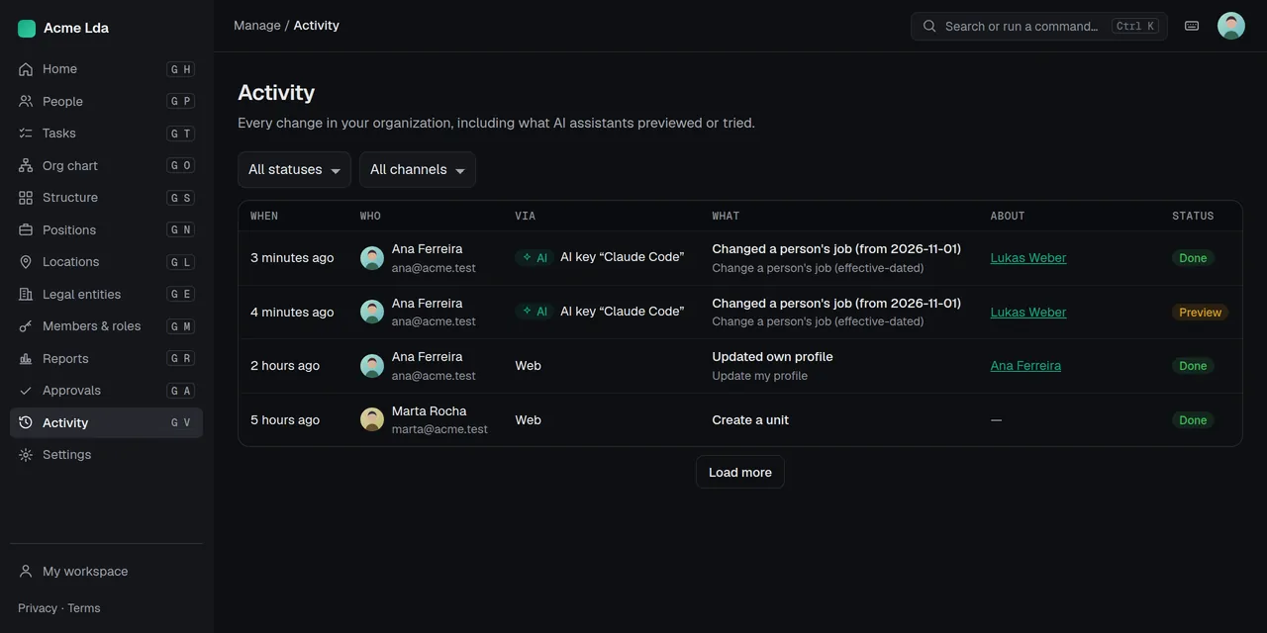Open Org chart in sidebar

[106, 165]
